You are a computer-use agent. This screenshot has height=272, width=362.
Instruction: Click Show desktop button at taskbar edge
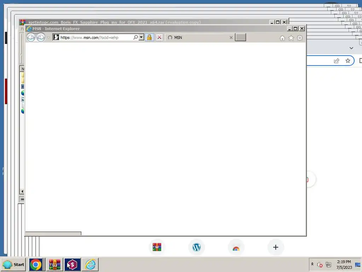coord(358,265)
